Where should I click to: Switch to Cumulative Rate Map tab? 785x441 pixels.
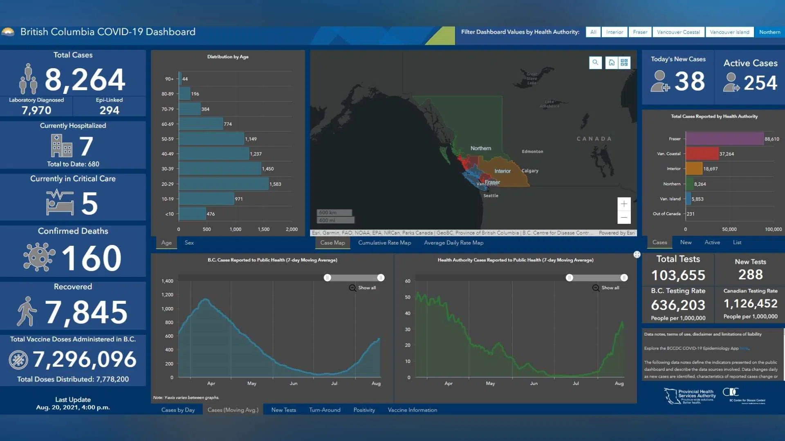384,243
